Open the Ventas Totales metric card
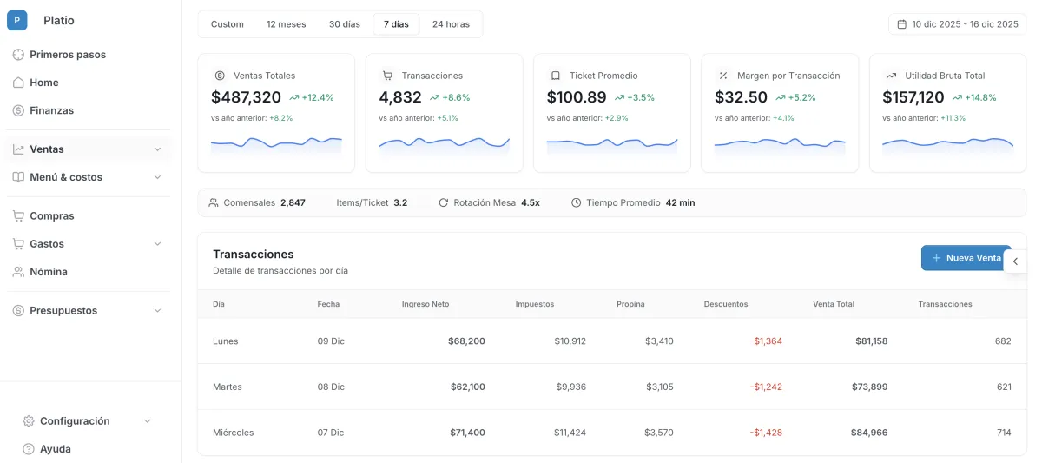This screenshot has height=463, width=1042. pos(276,113)
